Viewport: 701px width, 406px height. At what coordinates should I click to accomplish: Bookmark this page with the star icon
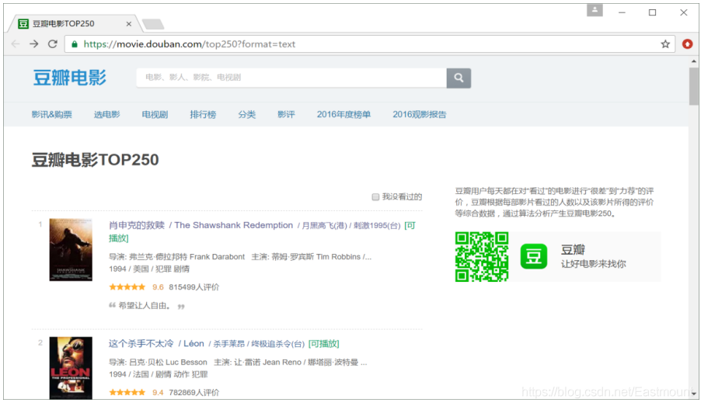[665, 43]
